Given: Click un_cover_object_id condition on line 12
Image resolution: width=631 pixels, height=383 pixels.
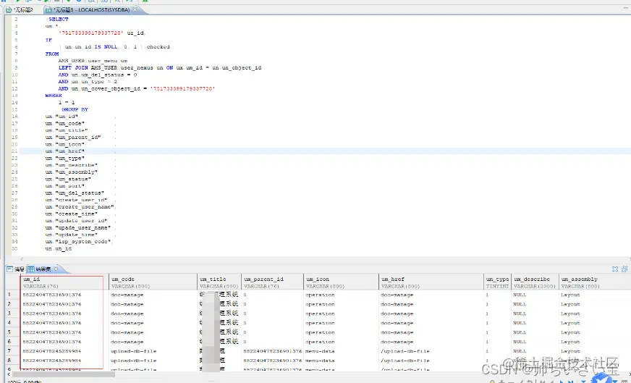Looking at the screenshot, I should (137, 88).
